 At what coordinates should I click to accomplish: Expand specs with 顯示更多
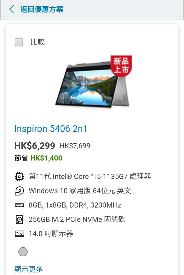[x=28, y=269]
